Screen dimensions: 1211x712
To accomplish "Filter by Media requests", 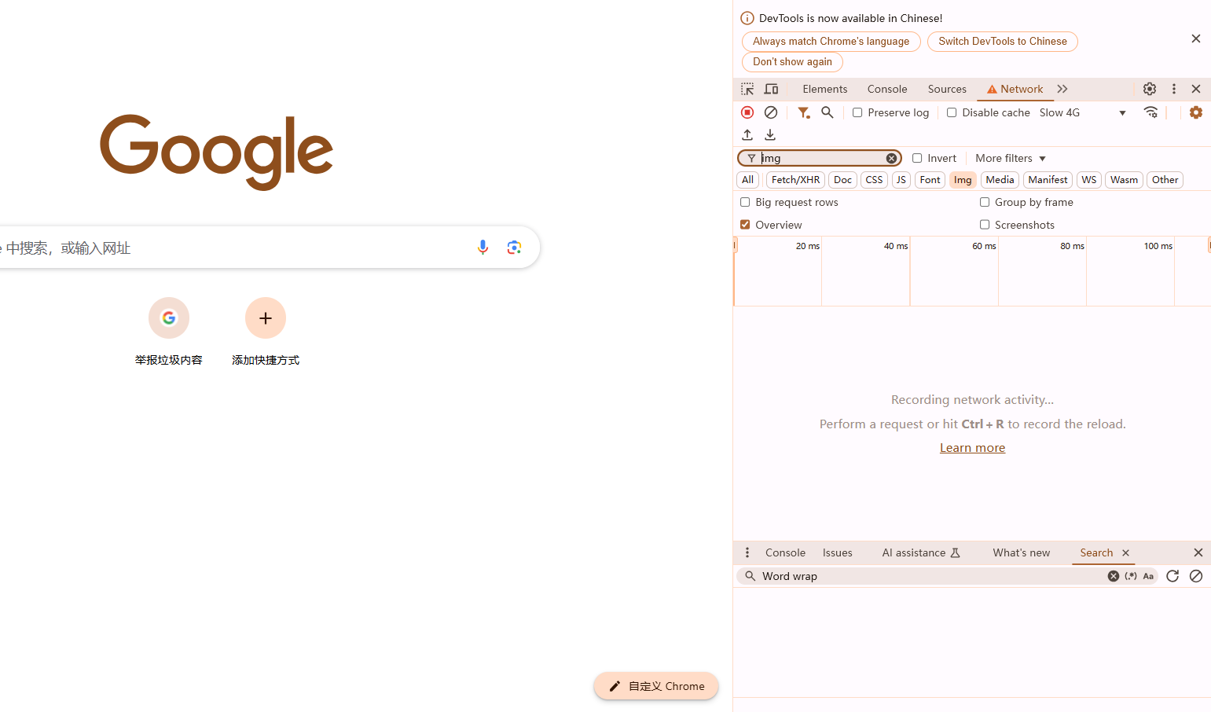I will tap(1000, 180).
